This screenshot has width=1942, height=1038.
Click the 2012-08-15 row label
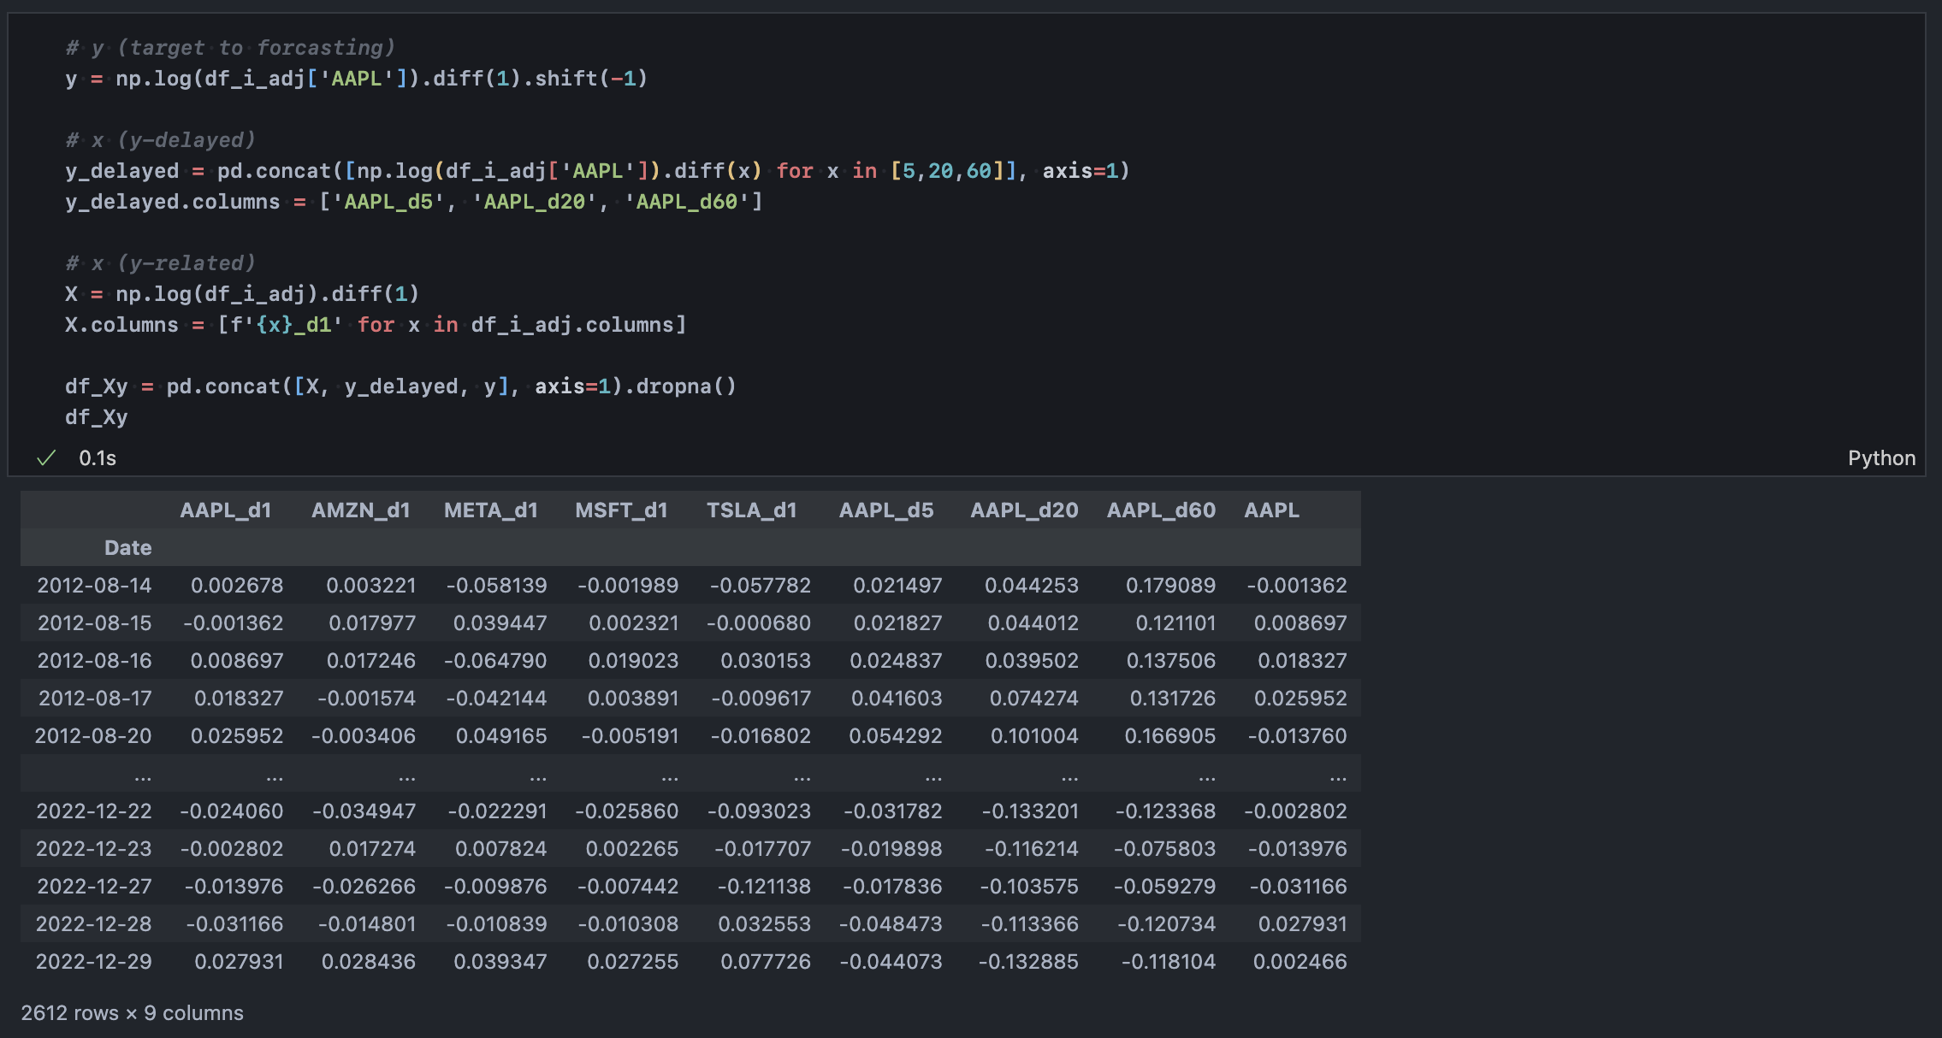94,623
